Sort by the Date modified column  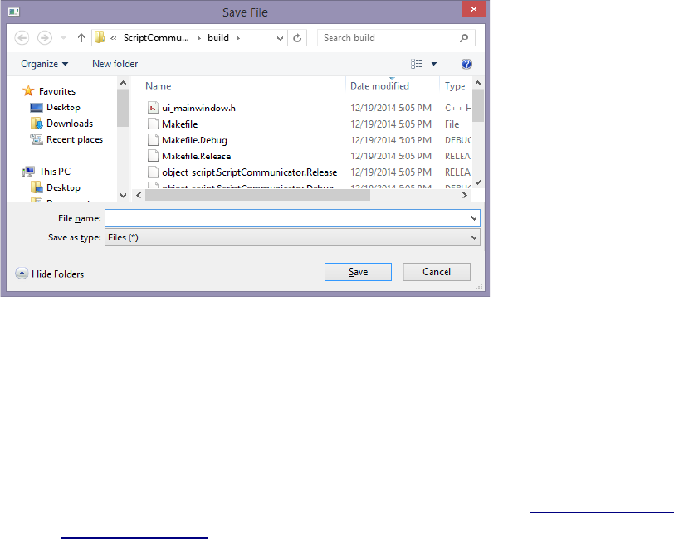coord(379,86)
